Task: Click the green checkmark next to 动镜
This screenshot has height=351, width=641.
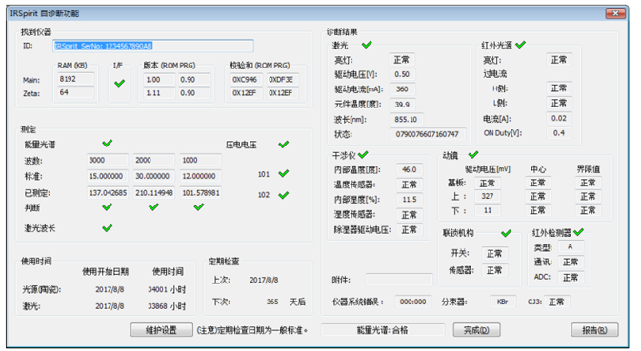Action: tap(473, 154)
